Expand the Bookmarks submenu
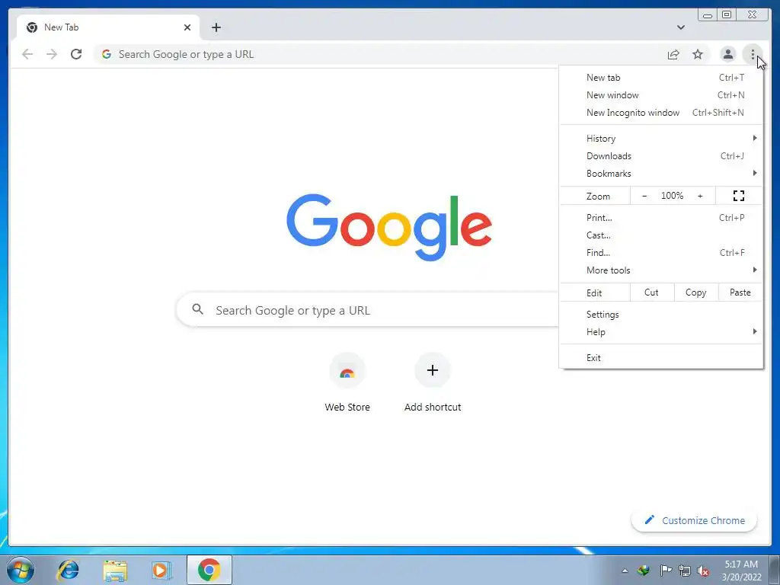 661,173
